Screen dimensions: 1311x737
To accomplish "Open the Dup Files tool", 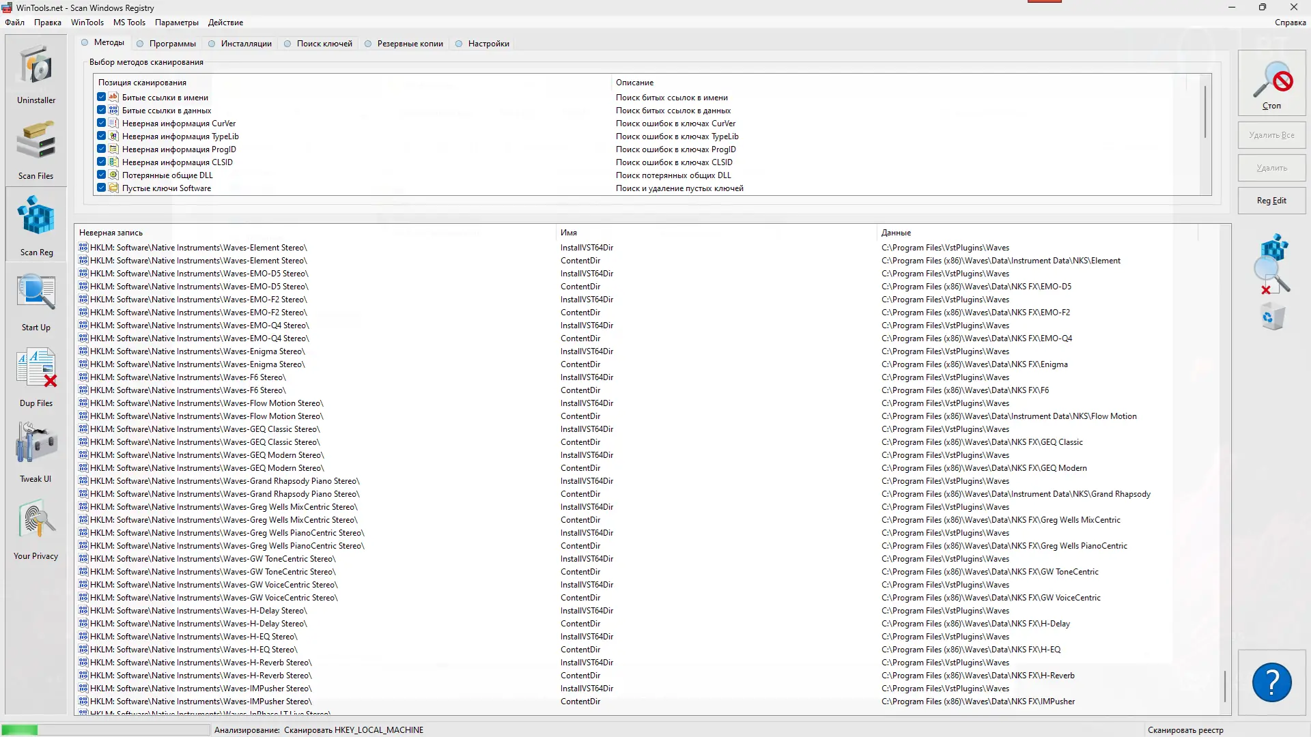I will (x=36, y=377).
